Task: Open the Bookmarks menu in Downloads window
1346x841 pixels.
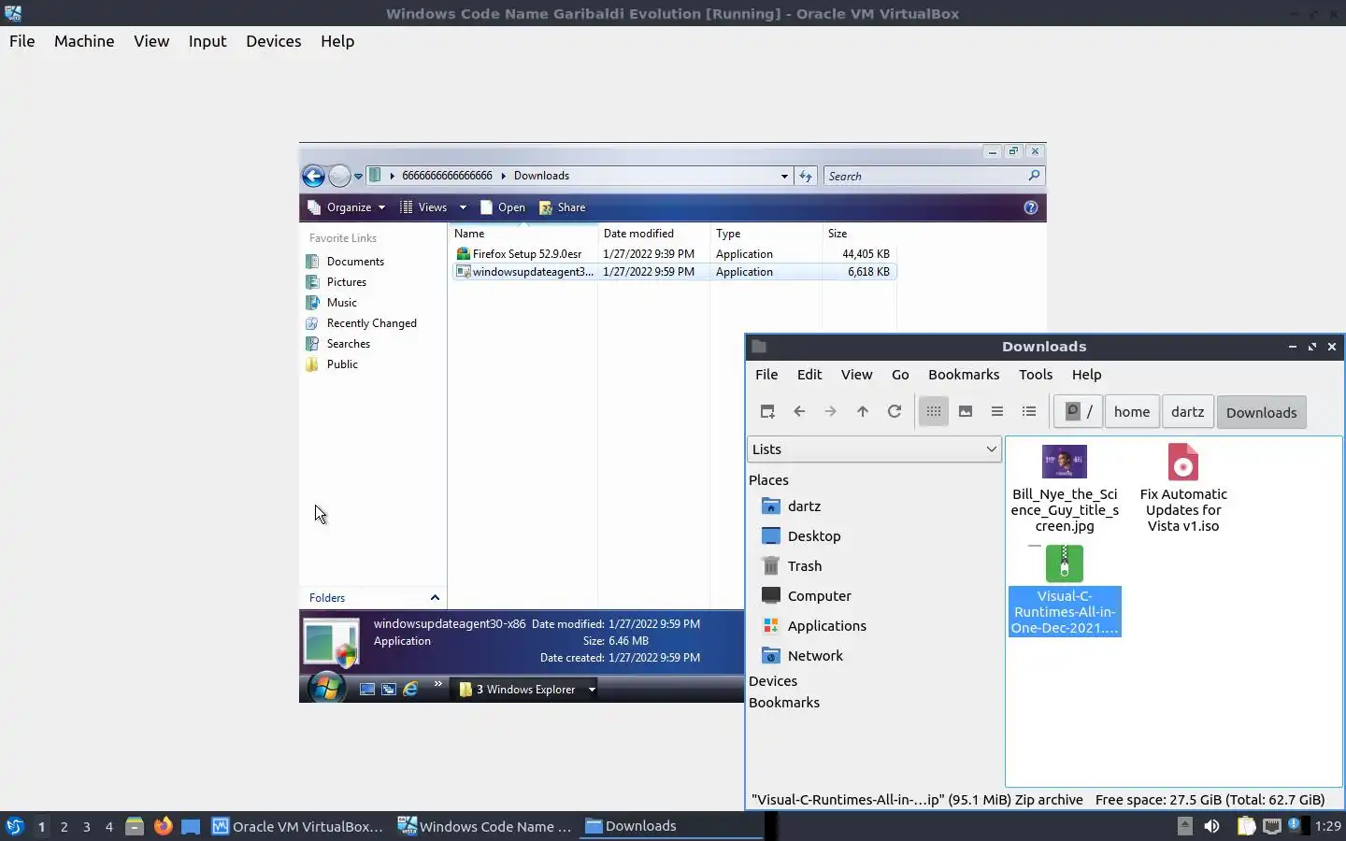Action: tap(964, 375)
